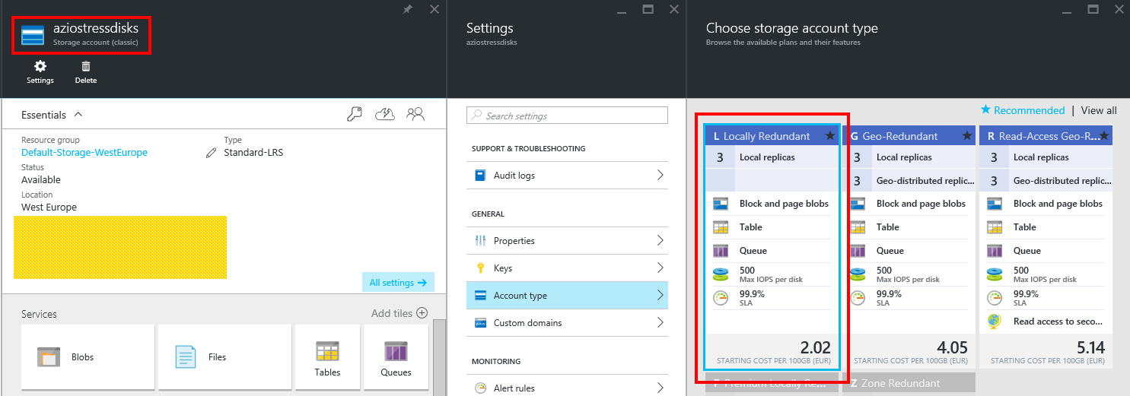Click the Available status text

tap(41, 180)
